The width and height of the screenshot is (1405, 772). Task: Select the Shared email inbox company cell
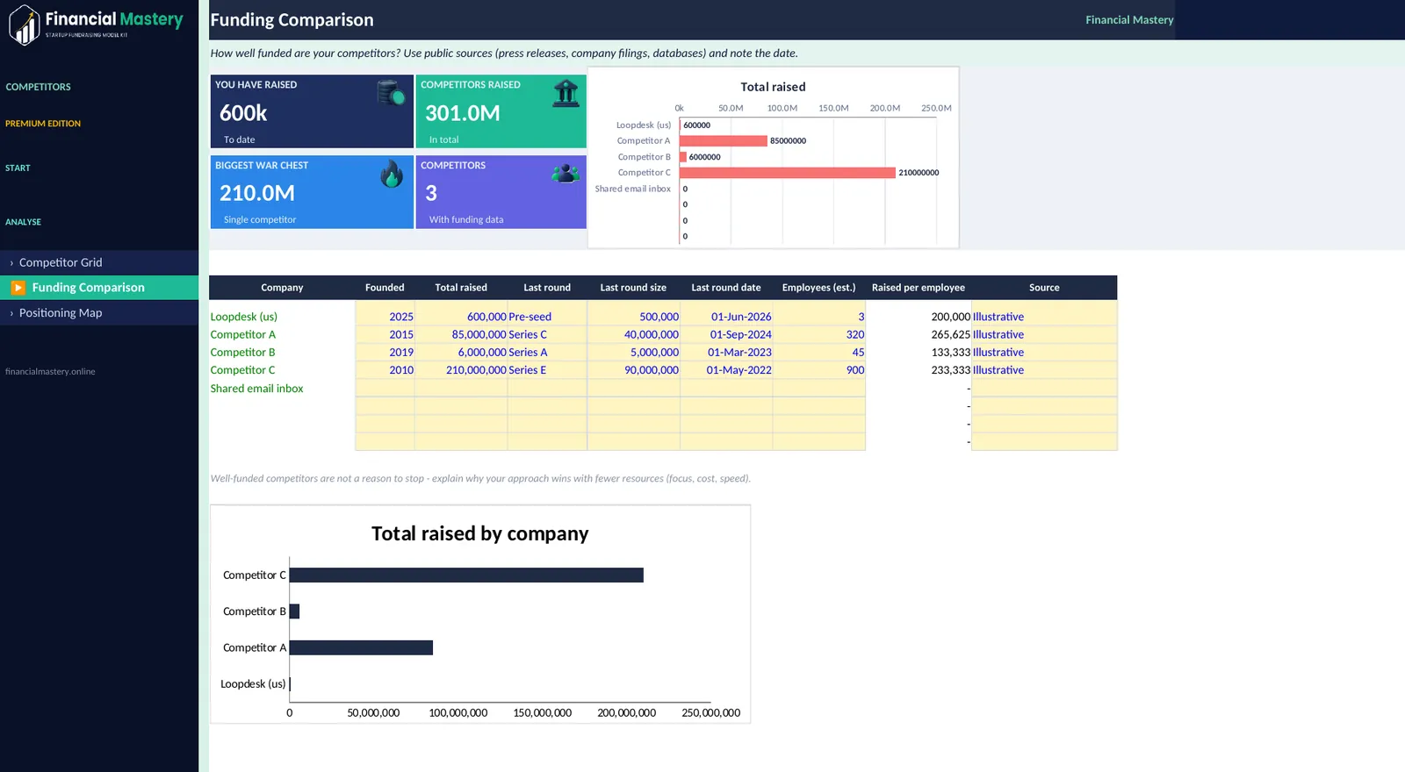coord(282,389)
